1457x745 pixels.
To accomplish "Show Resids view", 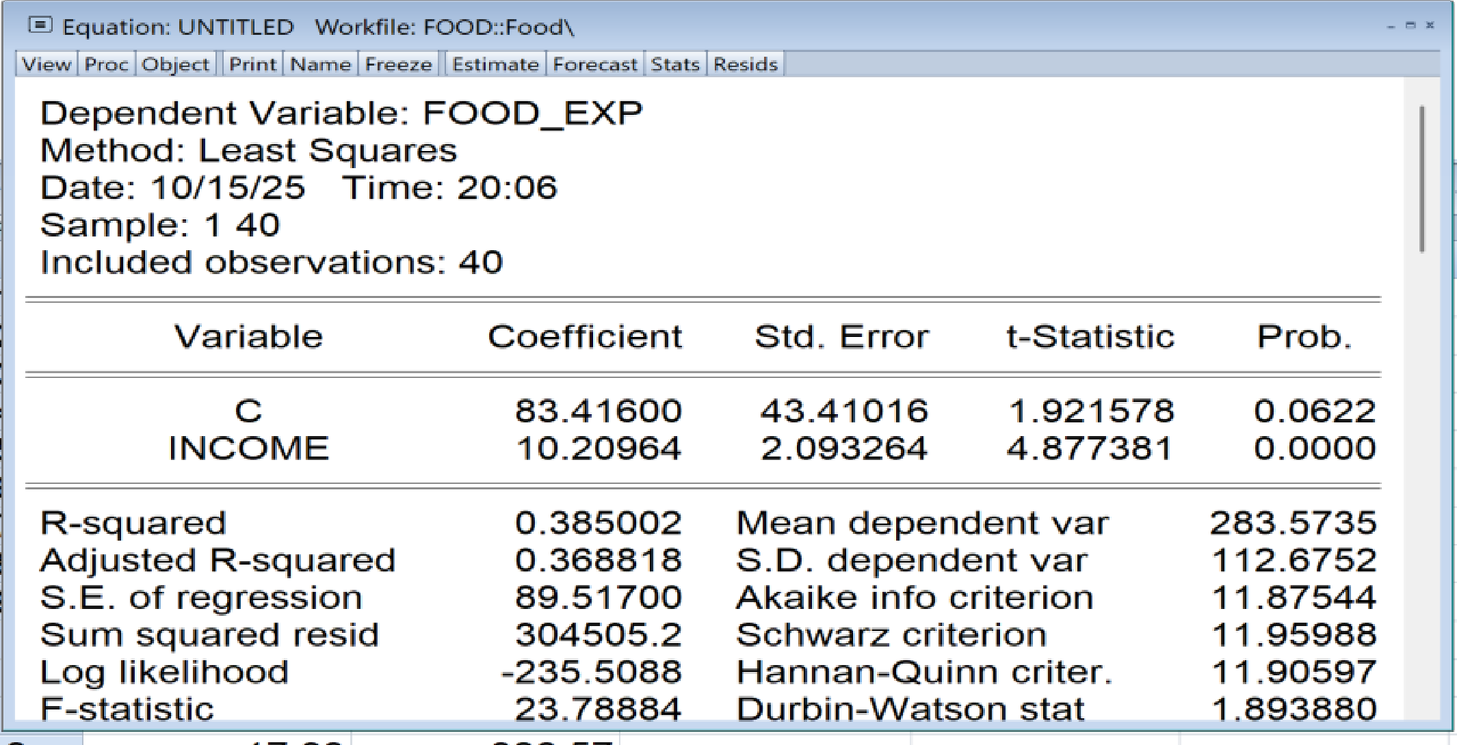I will pos(746,64).
